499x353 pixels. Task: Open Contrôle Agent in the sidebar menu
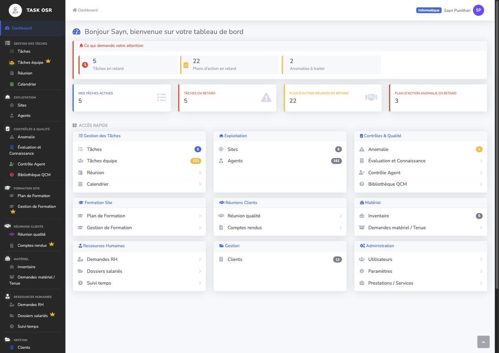[x=31, y=164]
